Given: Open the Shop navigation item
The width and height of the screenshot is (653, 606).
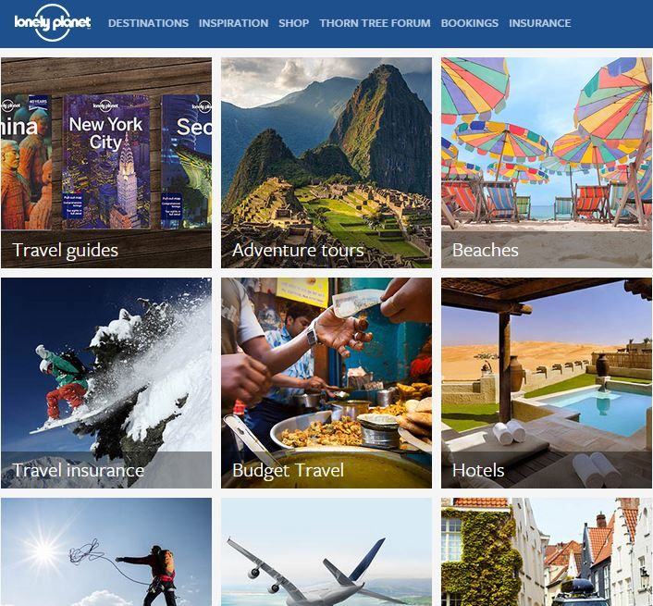Looking at the screenshot, I should click(294, 23).
